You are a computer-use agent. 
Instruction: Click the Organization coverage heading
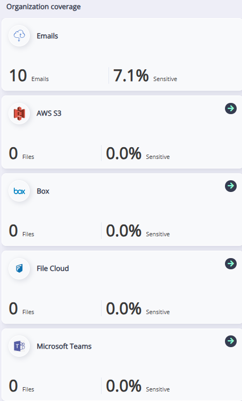[x=44, y=7]
